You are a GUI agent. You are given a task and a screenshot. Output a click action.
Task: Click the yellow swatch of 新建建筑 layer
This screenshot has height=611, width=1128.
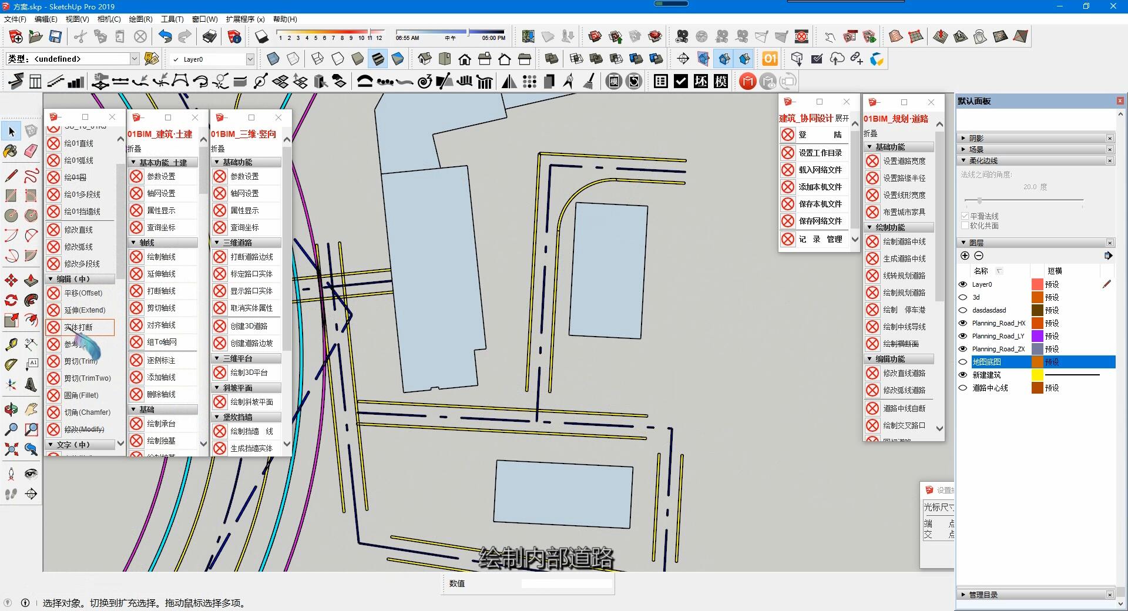[1037, 375]
